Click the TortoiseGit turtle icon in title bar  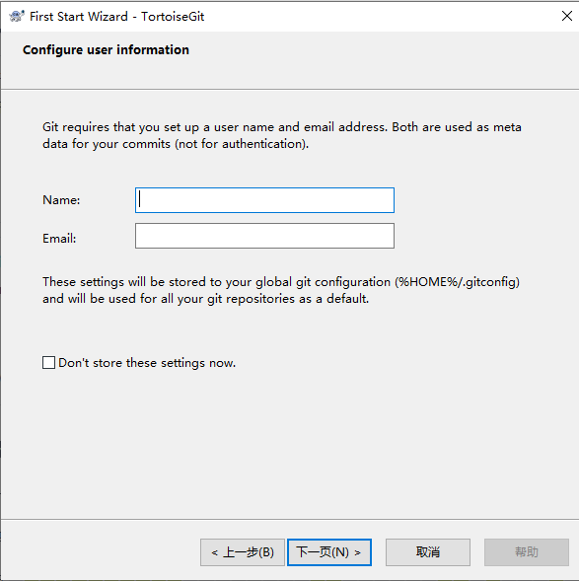pyautogui.click(x=17, y=17)
